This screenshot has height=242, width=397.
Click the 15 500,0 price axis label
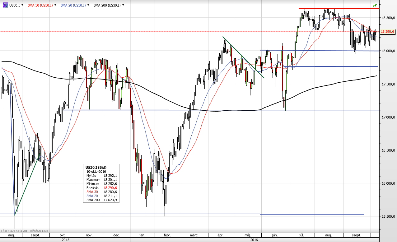(x=388, y=216)
